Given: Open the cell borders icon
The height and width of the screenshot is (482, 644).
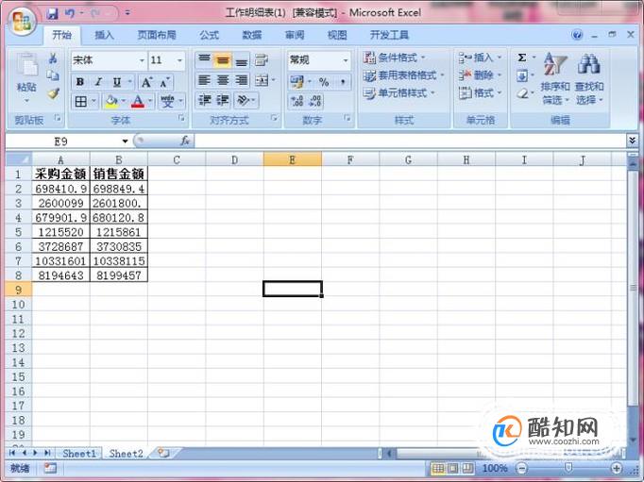Looking at the screenshot, I should [80, 101].
